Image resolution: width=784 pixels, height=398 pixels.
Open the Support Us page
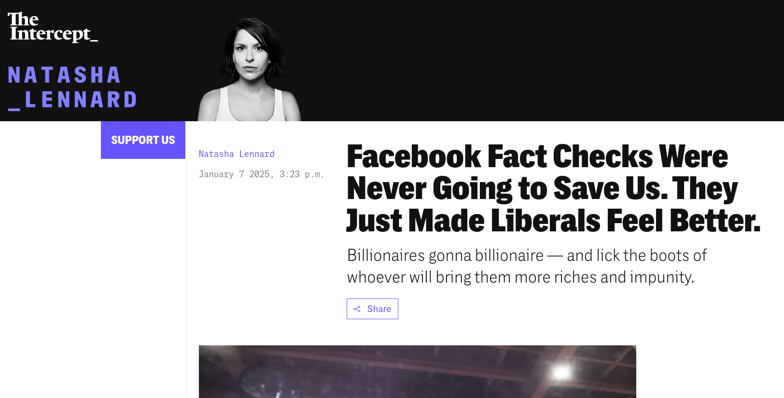coord(143,140)
